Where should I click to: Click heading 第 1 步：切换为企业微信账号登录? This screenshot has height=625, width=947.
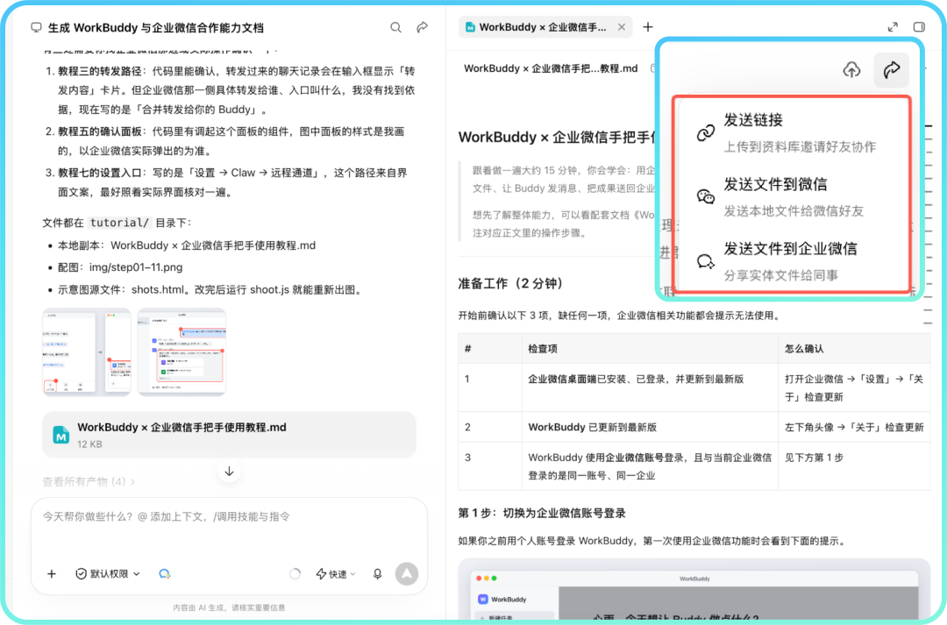pos(542,514)
